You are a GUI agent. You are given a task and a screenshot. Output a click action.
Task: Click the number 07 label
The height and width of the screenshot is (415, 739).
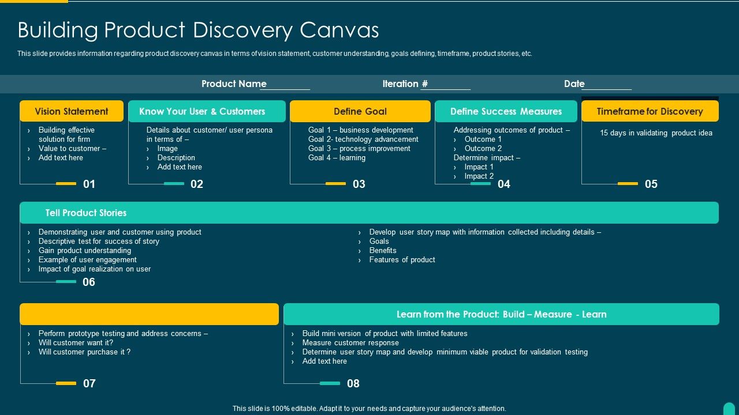coord(89,383)
